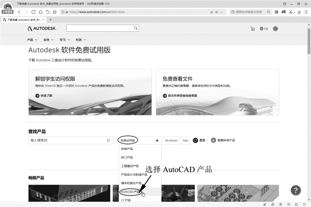Image resolution: width=311 pixels, height=207 pixels.
Task: Click the search icon in 输入搜索词 field
Action: tap(108, 140)
